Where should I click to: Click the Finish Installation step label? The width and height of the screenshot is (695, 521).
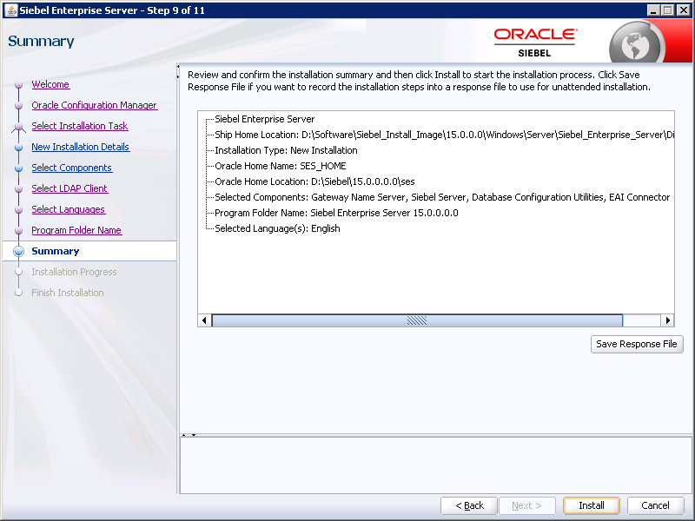68,293
